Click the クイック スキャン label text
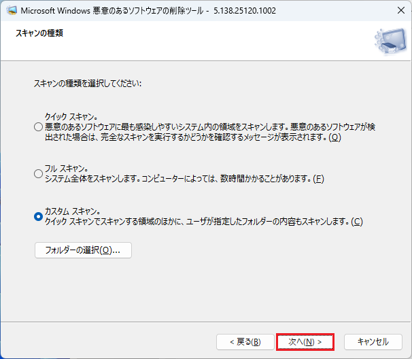The image size is (412, 359). 71,117
